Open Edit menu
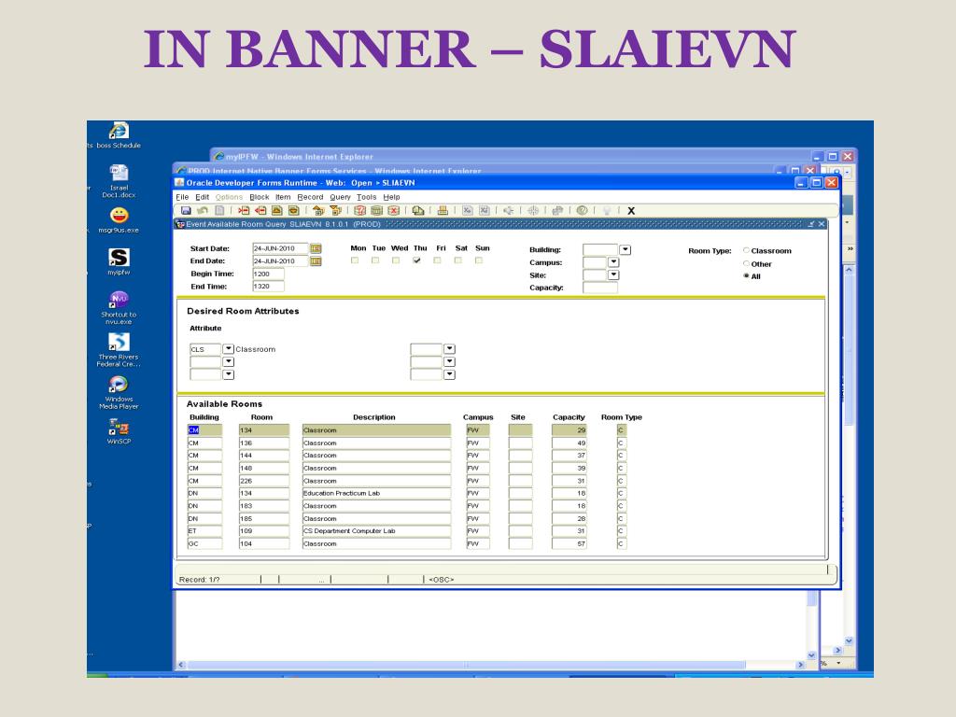This screenshot has height=717, width=956. [x=203, y=197]
